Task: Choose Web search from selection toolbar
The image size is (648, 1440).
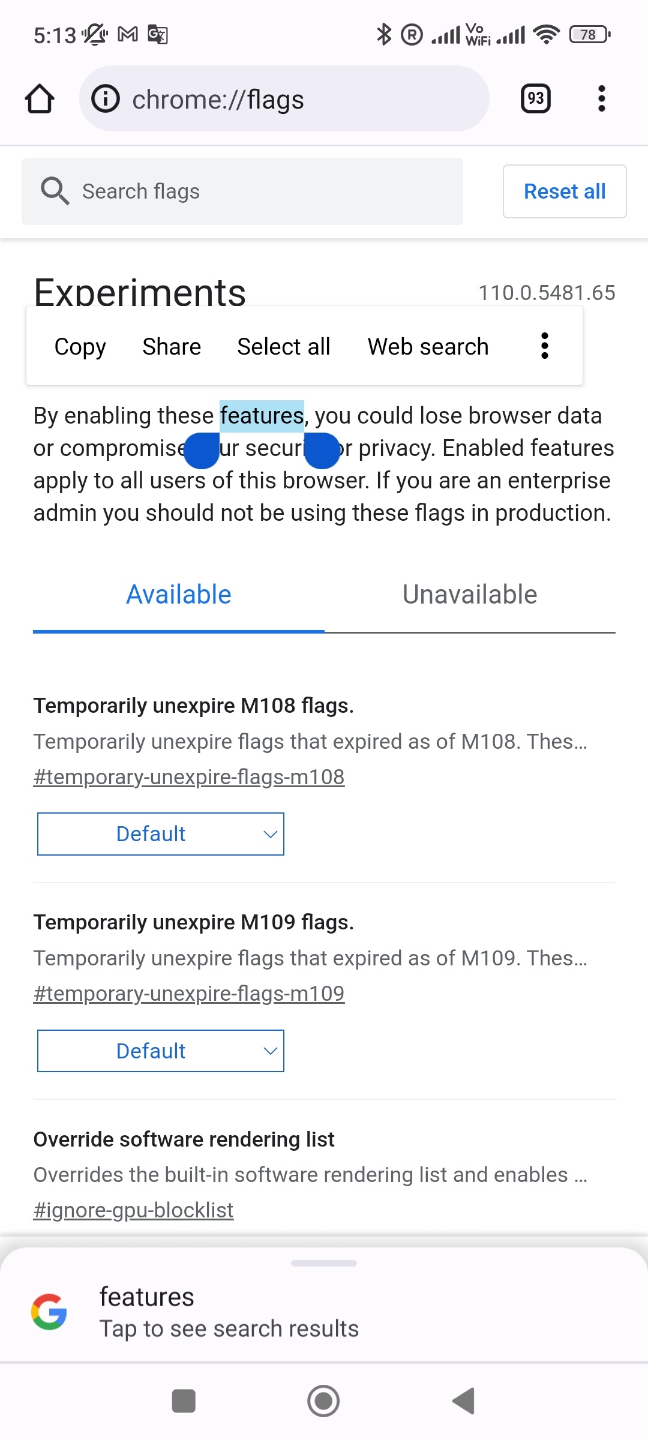Action: click(x=428, y=347)
